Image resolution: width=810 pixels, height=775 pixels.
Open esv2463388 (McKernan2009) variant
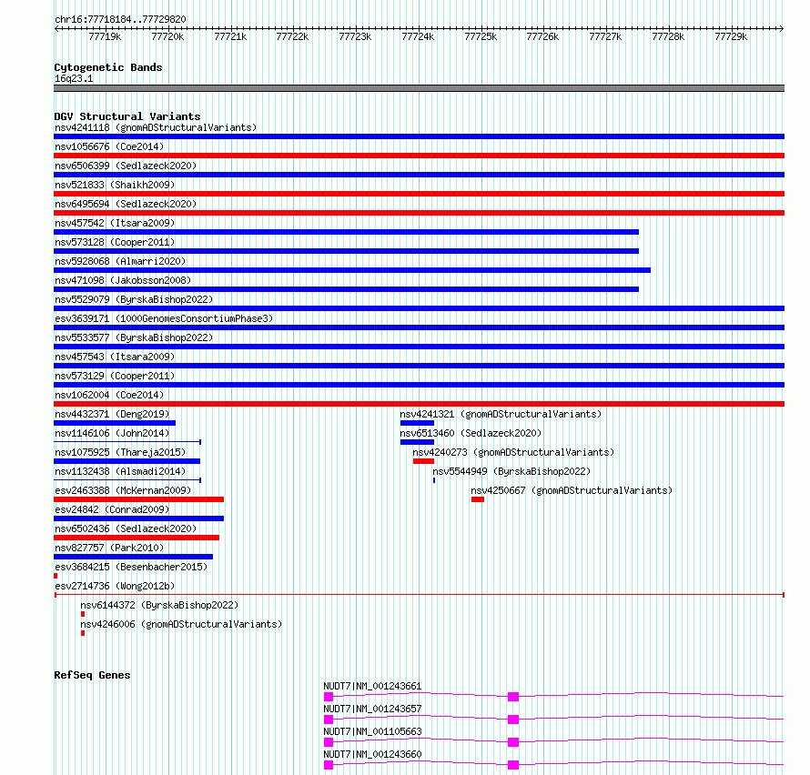[x=123, y=490]
